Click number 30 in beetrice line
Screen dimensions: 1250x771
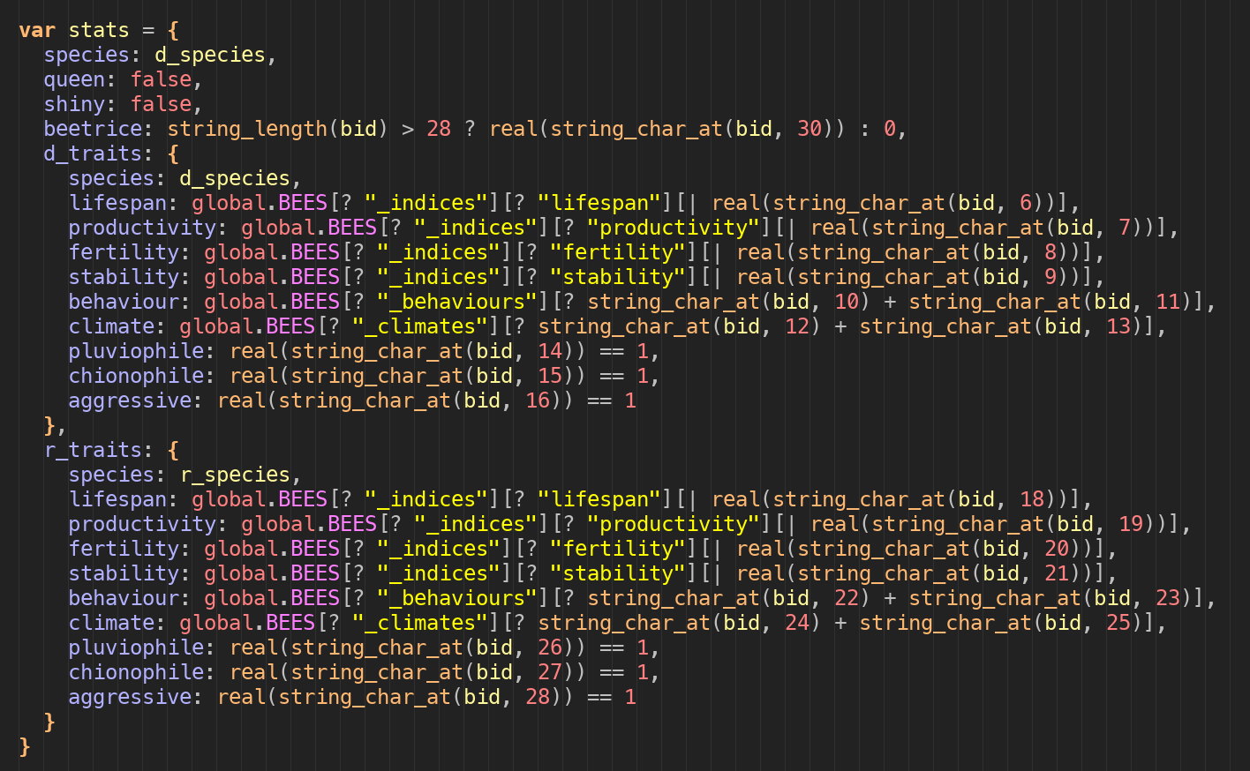tap(809, 129)
